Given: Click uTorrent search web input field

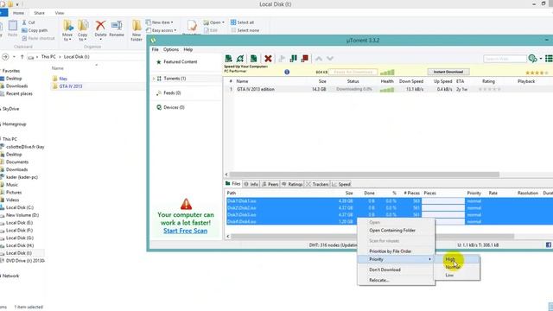Looking at the screenshot, I should pyautogui.click(x=505, y=59).
